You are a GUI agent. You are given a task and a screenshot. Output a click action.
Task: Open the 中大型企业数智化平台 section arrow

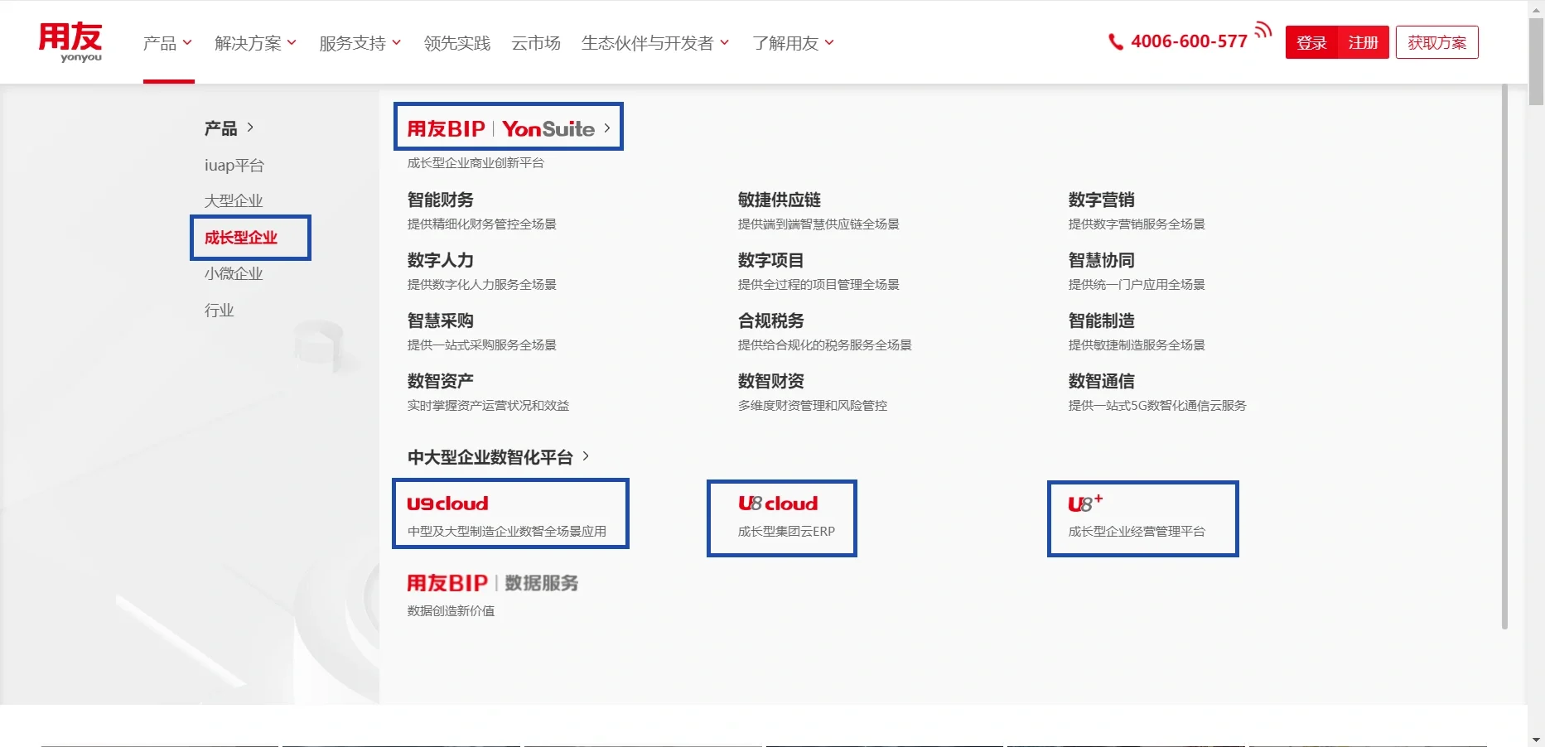coord(586,456)
